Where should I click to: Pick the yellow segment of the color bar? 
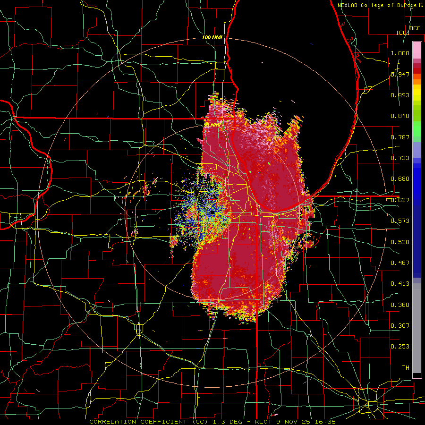[x=417, y=93]
